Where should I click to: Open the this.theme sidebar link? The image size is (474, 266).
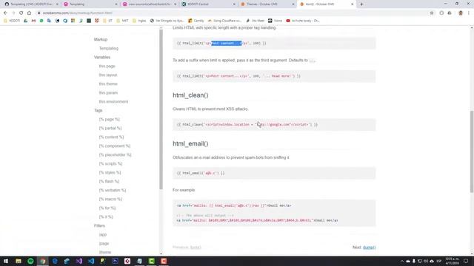coord(108,83)
